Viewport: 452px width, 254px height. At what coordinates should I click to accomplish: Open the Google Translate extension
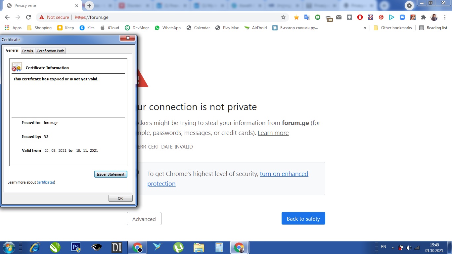point(307,17)
